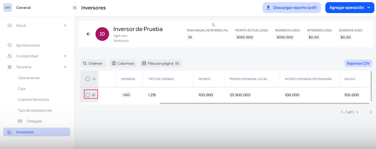Click the Inversor de Prueba name
The height and width of the screenshot is (149, 376).
click(138, 29)
